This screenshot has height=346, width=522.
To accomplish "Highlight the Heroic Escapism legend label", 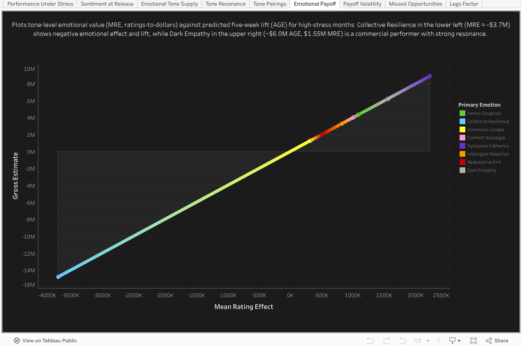I will (484, 113).
